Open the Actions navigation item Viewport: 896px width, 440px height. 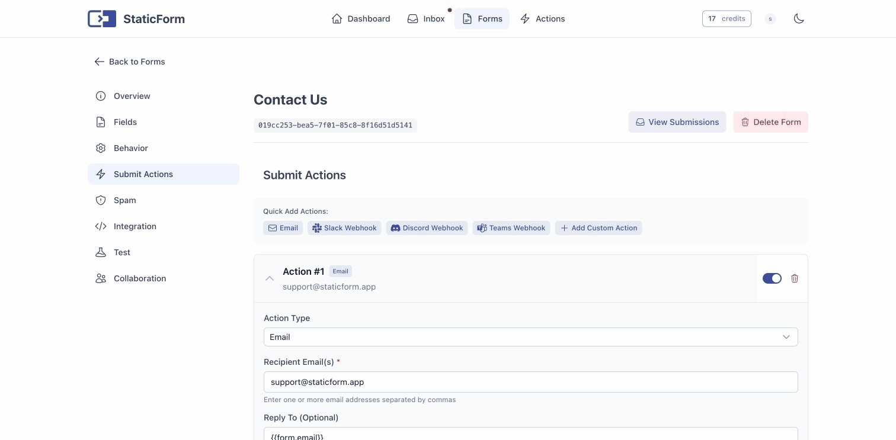[x=542, y=18]
